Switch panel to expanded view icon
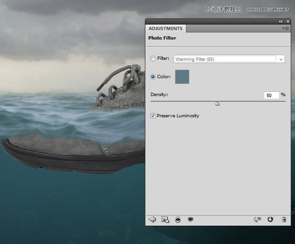Image resolution: width=295 pixels, height=244 pixels. 165,219
